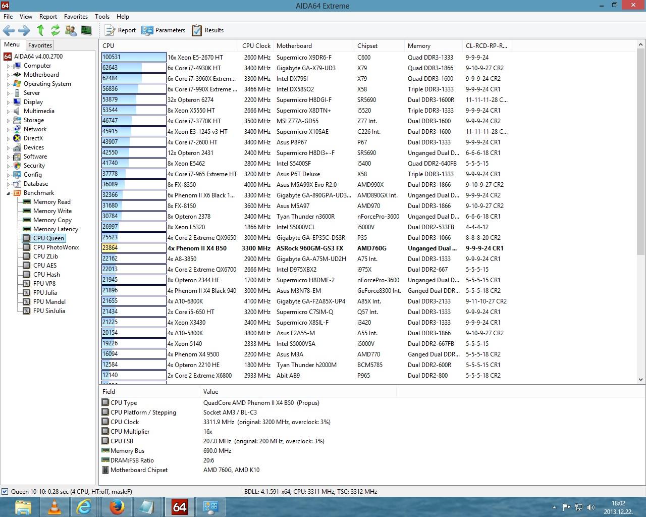This screenshot has height=517, width=646.
Task: Select CPU ZLib benchmark
Action: tap(45, 256)
